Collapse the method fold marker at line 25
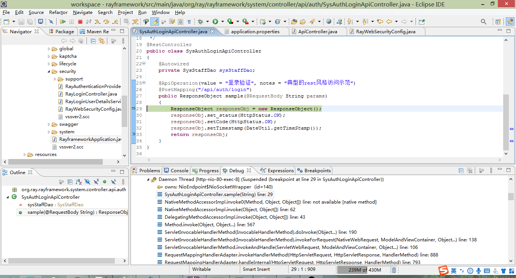Screen dimensions: 516x278 pyautogui.click(x=143, y=83)
